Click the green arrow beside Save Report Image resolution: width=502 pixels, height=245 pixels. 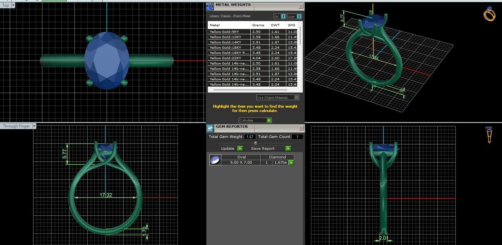pos(288,149)
